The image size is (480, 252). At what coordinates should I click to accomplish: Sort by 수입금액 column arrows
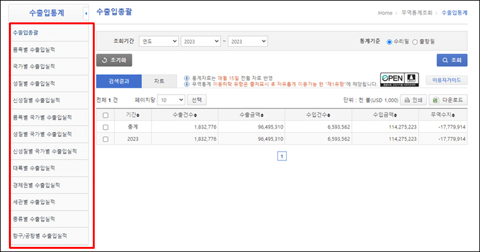click(x=396, y=115)
